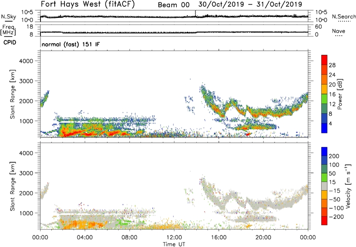Click 'Slant Range [km]' label of velocity panel
The width and height of the screenshot is (356, 247).
point(12,186)
